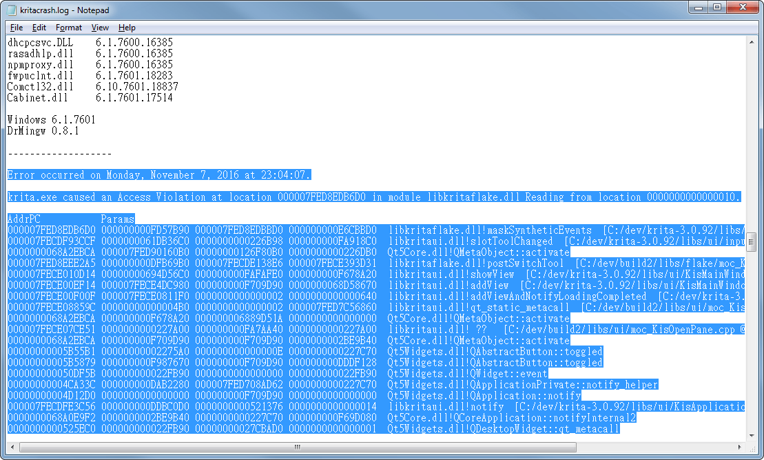Open the Edit menu
This screenshot has width=764, height=460.
[x=39, y=27]
